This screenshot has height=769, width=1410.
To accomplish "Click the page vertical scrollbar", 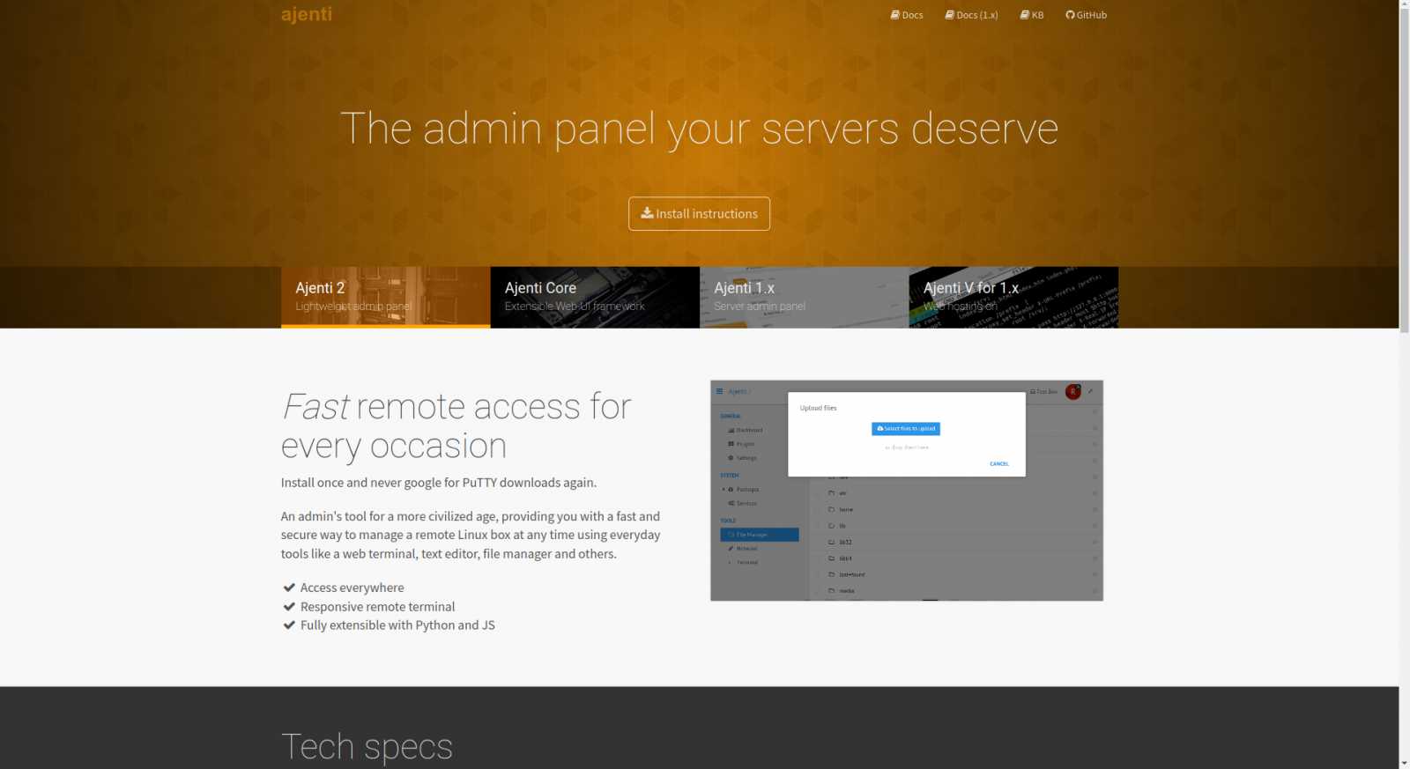I will coord(1405,384).
